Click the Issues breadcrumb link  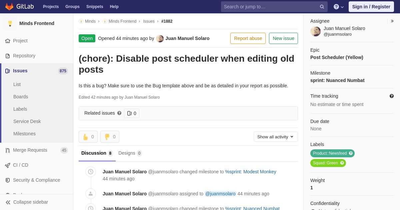(x=149, y=21)
